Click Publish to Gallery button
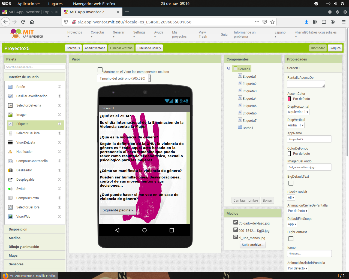 click(149, 48)
